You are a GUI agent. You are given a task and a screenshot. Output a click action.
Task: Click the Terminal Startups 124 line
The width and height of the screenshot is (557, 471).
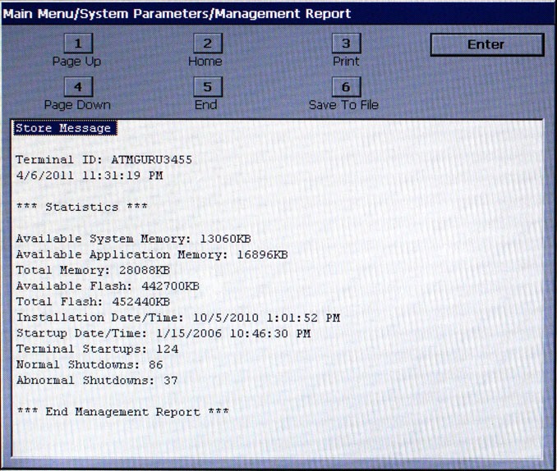point(97,349)
